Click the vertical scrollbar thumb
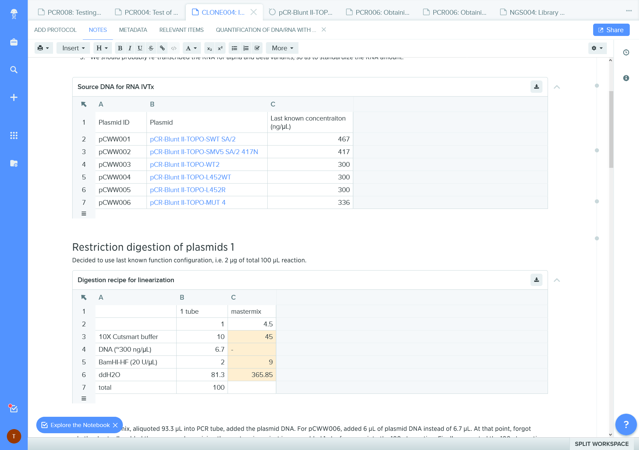This screenshot has width=639, height=450. [611, 129]
